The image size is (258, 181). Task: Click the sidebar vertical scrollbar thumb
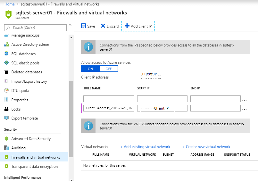click(71, 119)
